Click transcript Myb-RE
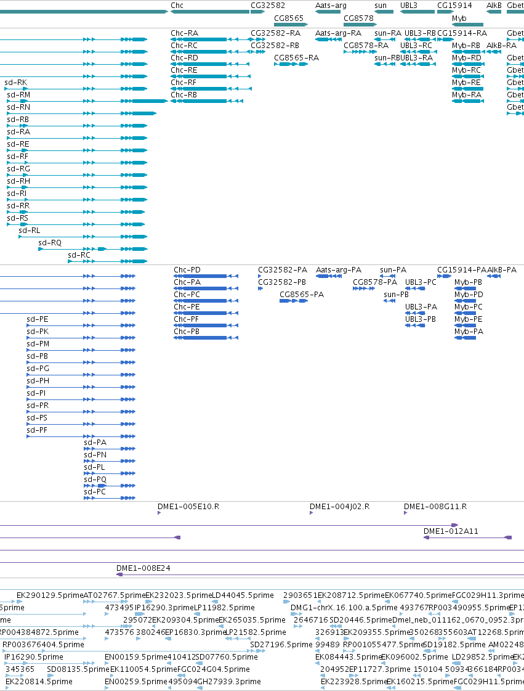 (467, 83)
